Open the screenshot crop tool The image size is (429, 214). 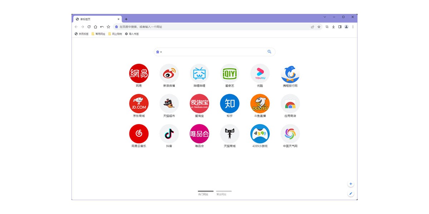coord(327,27)
